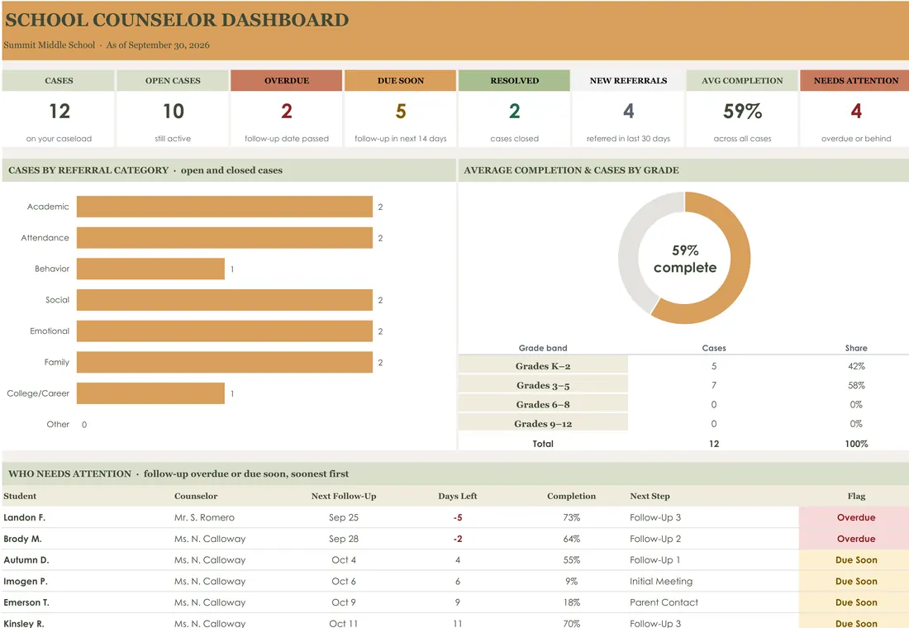
Task: Click counselor Mr. S. Romero
Action: [204, 517]
